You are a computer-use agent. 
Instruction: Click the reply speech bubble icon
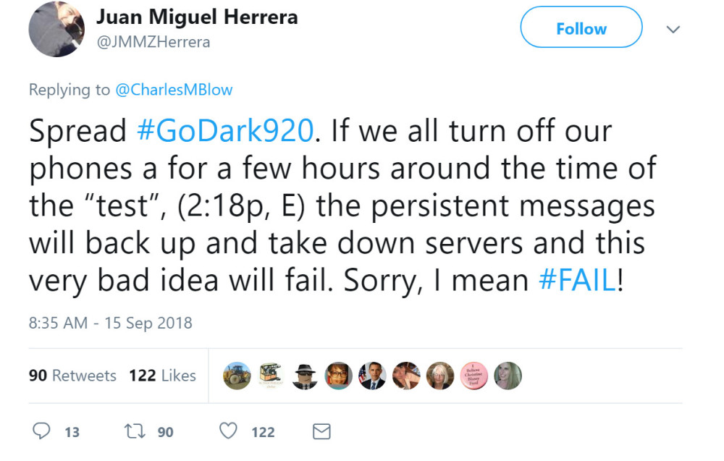click(x=43, y=432)
